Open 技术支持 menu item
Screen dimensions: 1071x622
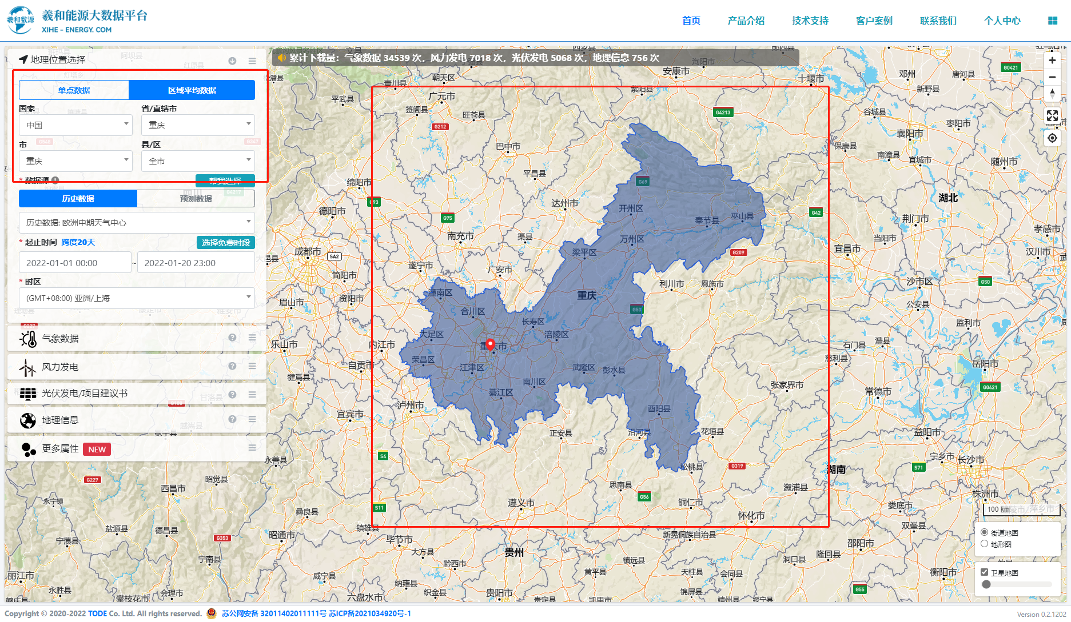810,21
